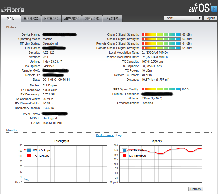Click the Remote TX Power value 40 dBm
This screenshot has height=194, width=218.
[147, 75]
